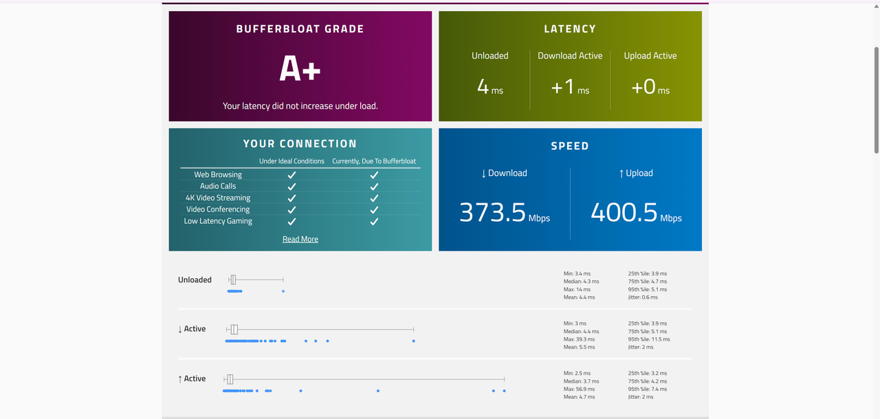Screen dimensions: 880x419
Task: Select the Download label in Speed panel
Action: pos(504,173)
